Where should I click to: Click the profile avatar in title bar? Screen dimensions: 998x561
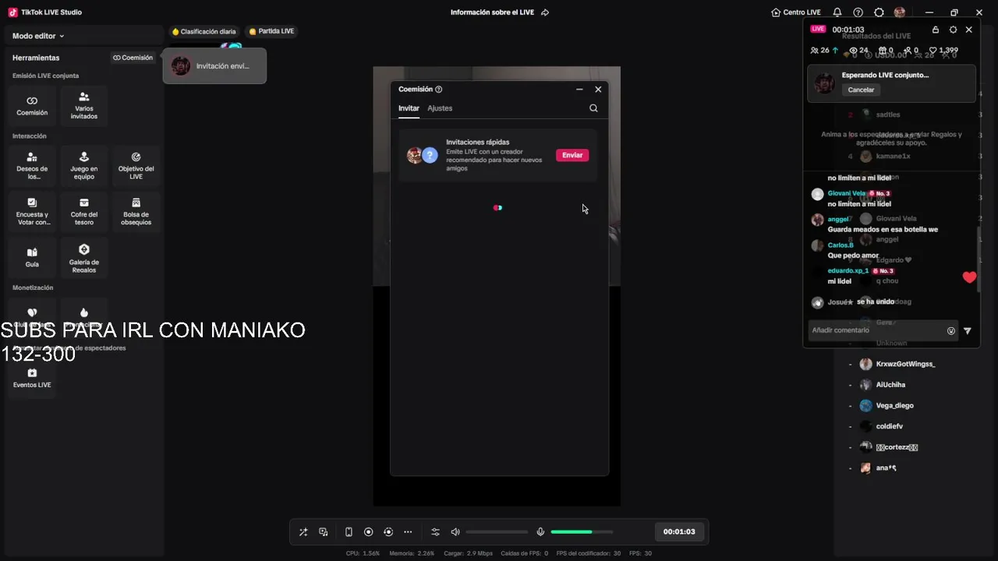[x=900, y=12]
